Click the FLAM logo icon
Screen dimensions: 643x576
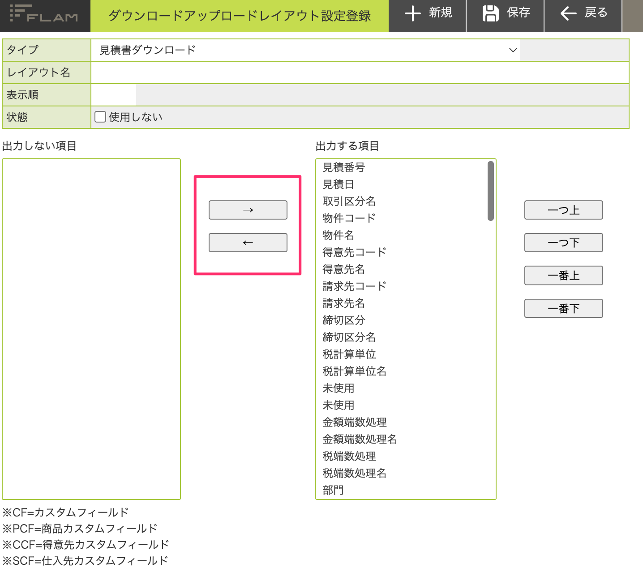[x=44, y=13]
